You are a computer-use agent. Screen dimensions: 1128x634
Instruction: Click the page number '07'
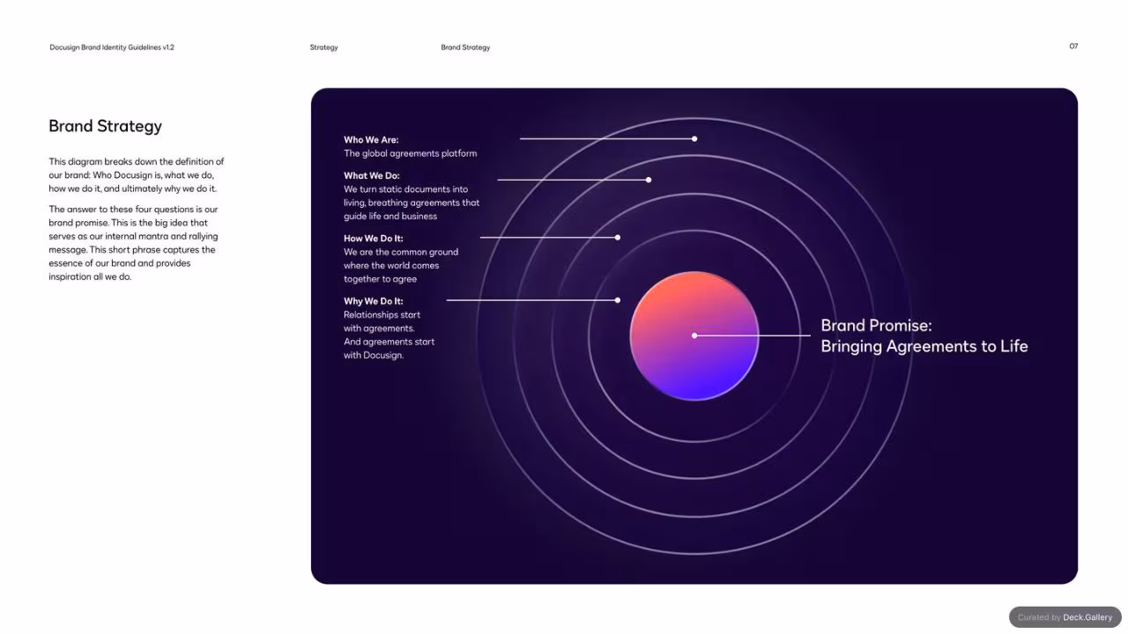coord(1073,47)
